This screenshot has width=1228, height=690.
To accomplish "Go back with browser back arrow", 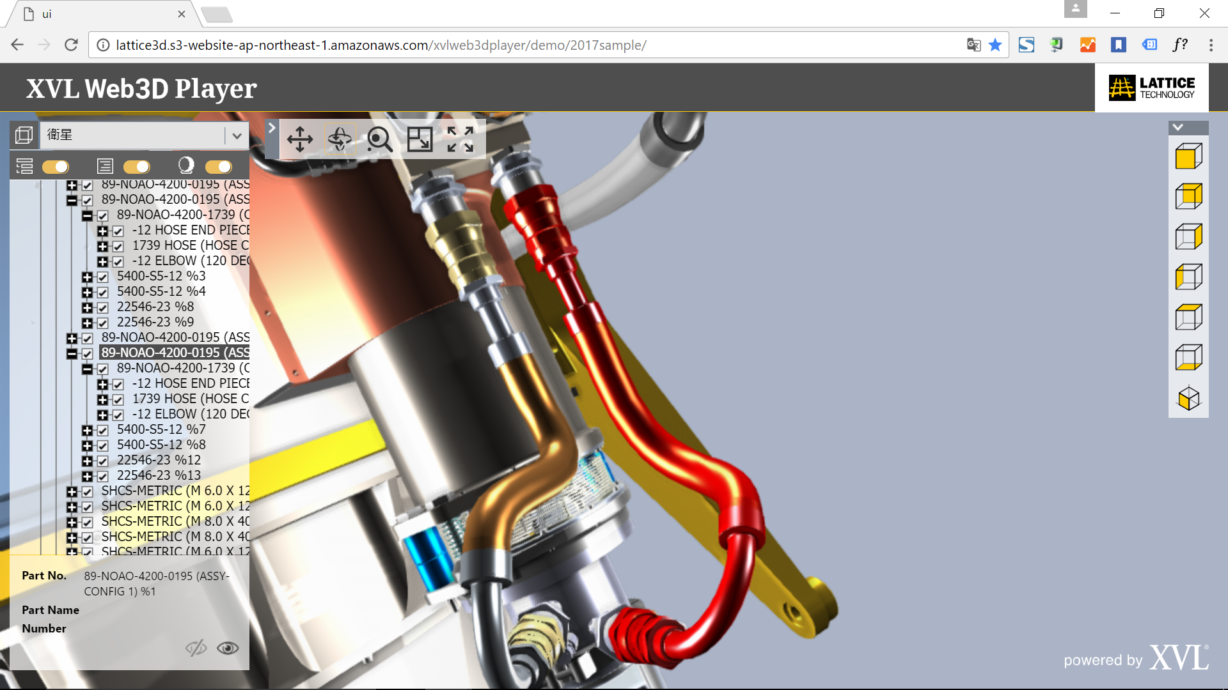I will point(17,45).
